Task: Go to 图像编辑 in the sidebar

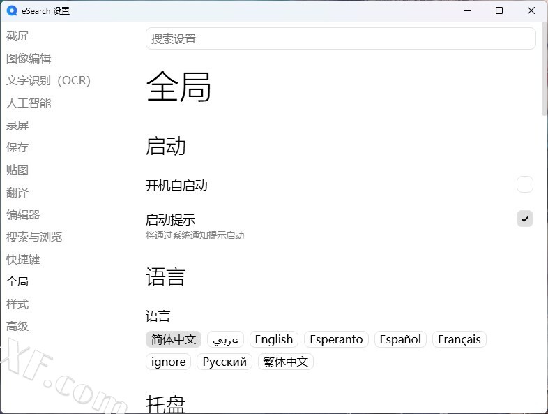Action: click(x=29, y=59)
